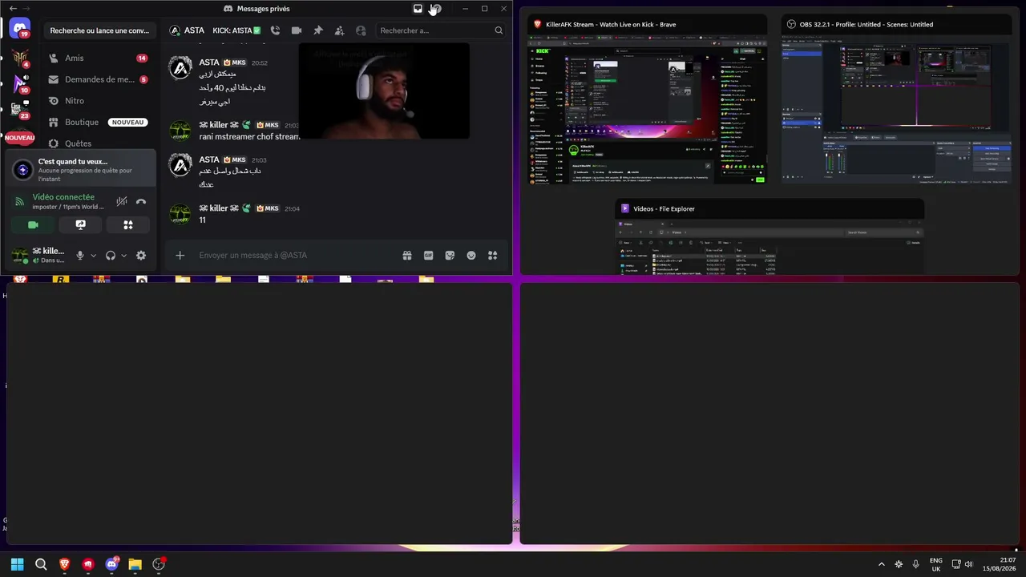Open the sticker picker

tap(450, 255)
